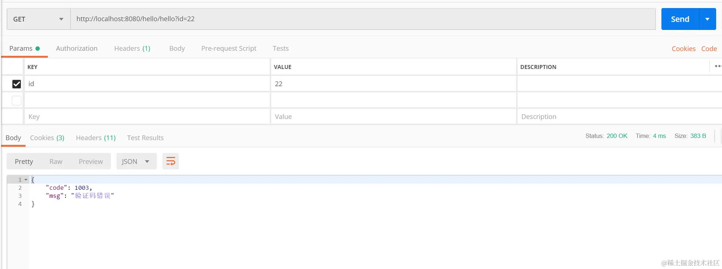Click line number 4 in the gutter

pyautogui.click(x=20, y=204)
